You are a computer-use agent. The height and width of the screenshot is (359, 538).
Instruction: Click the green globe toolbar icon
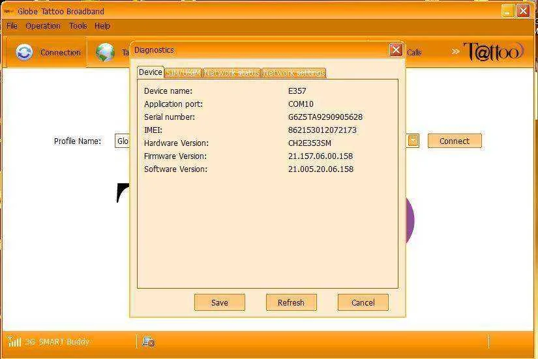106,53
